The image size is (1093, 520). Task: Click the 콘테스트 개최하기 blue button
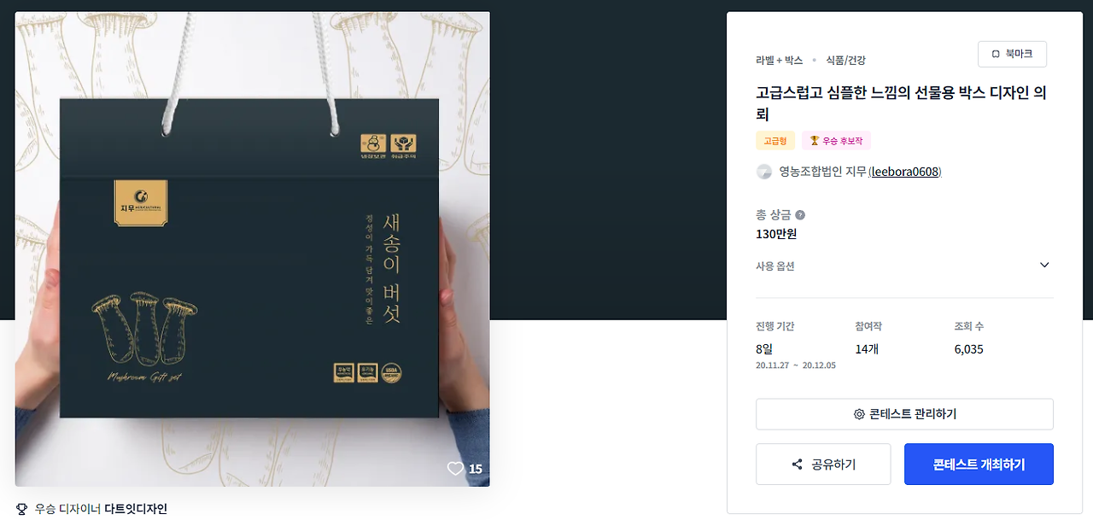click(979, 464)
